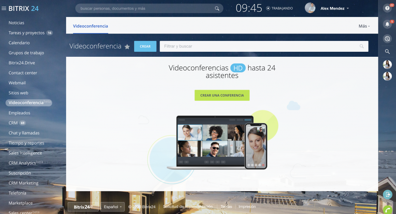Click the blue CREAR button
Screen dimensions: 396x214
click(145, 46)
